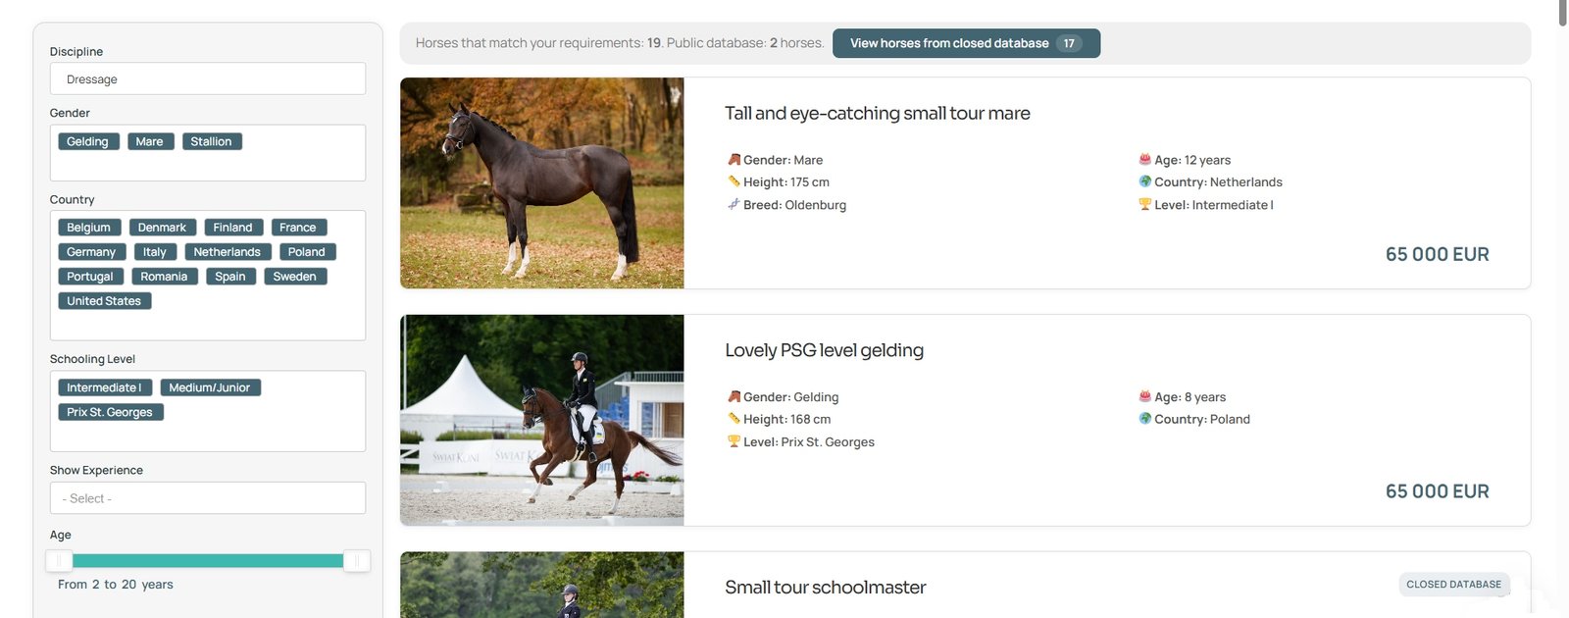Screen dimensions: 1569x618
Task: Click the right handle of the Age slider
Action: [357, 561]
